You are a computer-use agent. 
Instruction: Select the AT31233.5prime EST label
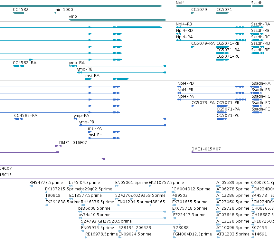[232, 234]
